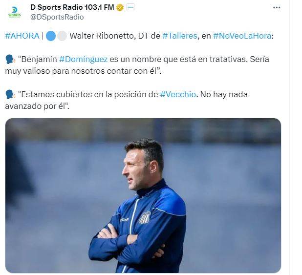Click the speaking head emoji before "Benjamín"

tap(10, 59)
